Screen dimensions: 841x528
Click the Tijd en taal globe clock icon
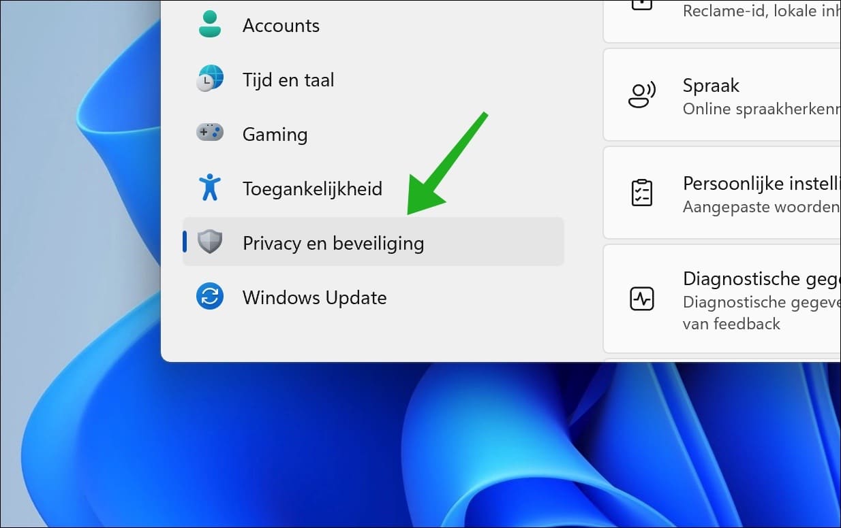pyautogui.click(x=210, y=79)
